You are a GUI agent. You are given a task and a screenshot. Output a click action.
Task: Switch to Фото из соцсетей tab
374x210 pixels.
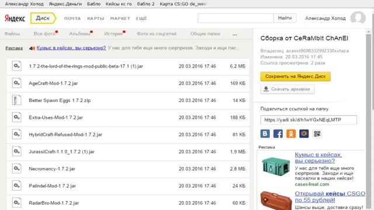157,34
